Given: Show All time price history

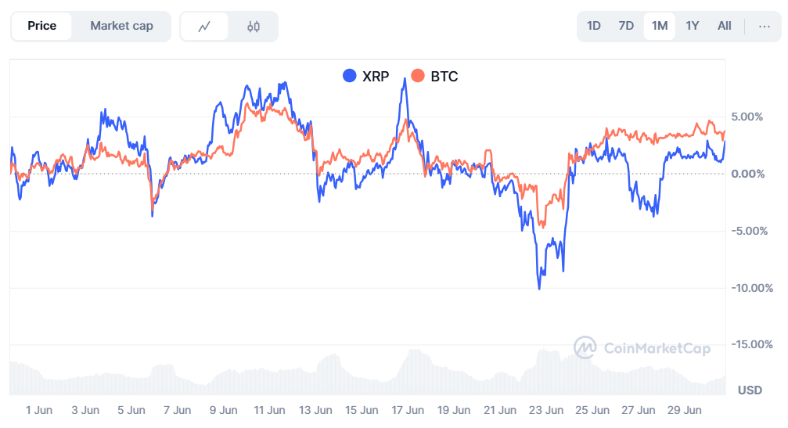Looking at the screenshot, I should [725, 26].
